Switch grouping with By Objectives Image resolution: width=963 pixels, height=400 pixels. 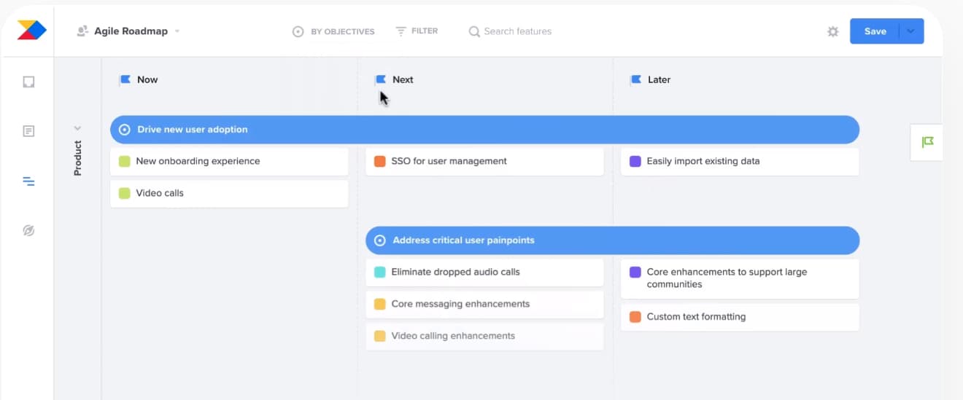(x=333, y=31)
